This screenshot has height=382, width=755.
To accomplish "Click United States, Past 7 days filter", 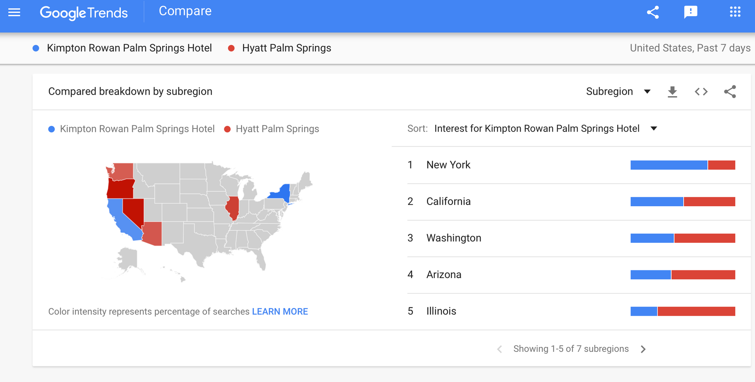I will coord(690,48).
